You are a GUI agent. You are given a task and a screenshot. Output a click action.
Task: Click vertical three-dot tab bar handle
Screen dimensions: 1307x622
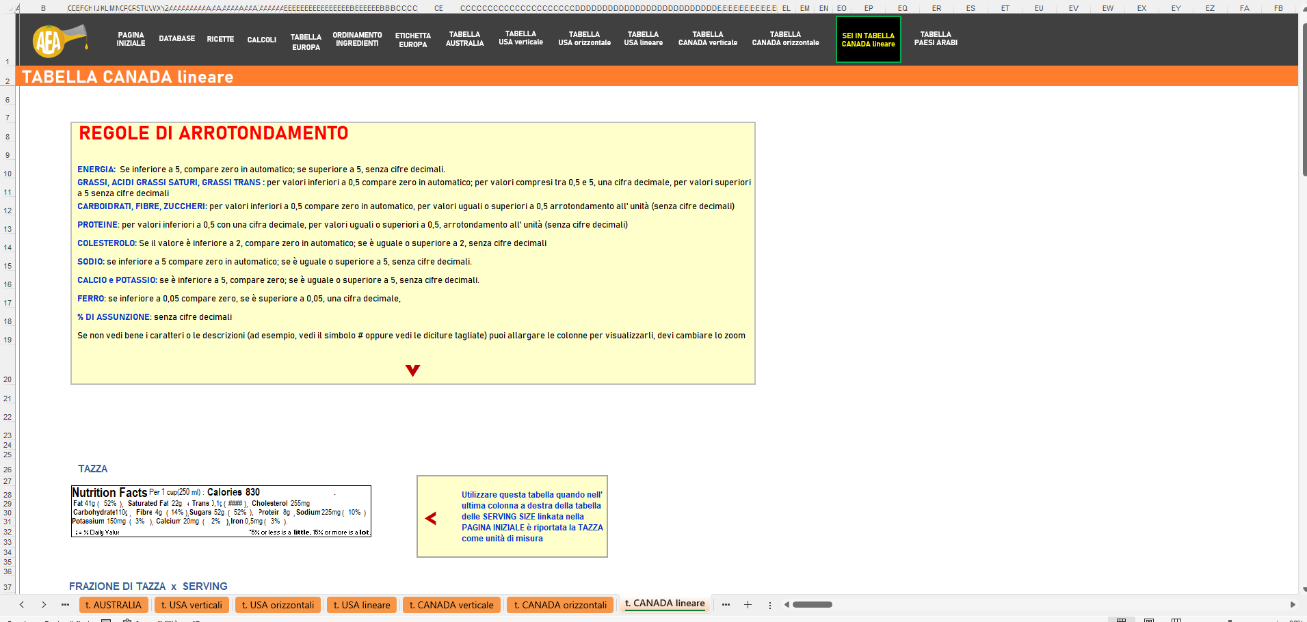(770, 605)
